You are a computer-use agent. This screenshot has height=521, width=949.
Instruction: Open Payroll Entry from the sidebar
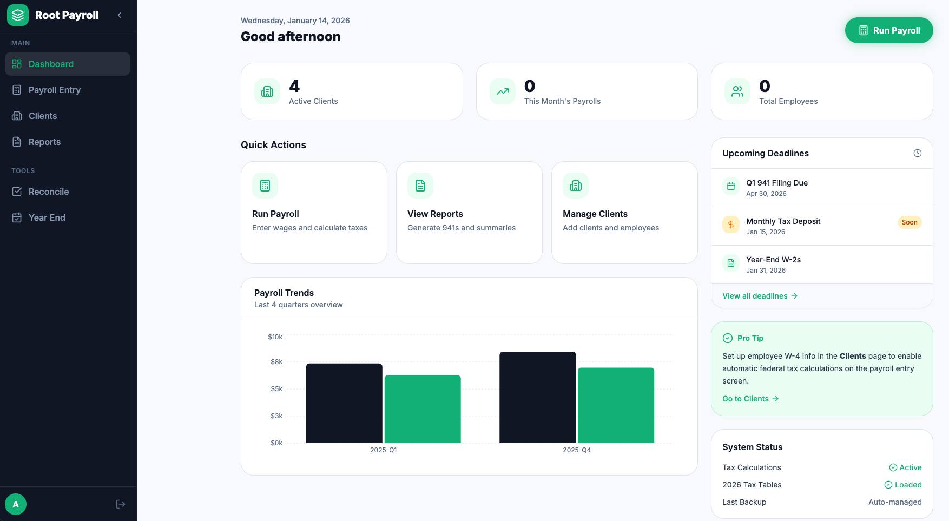click(x=54, y=90)
